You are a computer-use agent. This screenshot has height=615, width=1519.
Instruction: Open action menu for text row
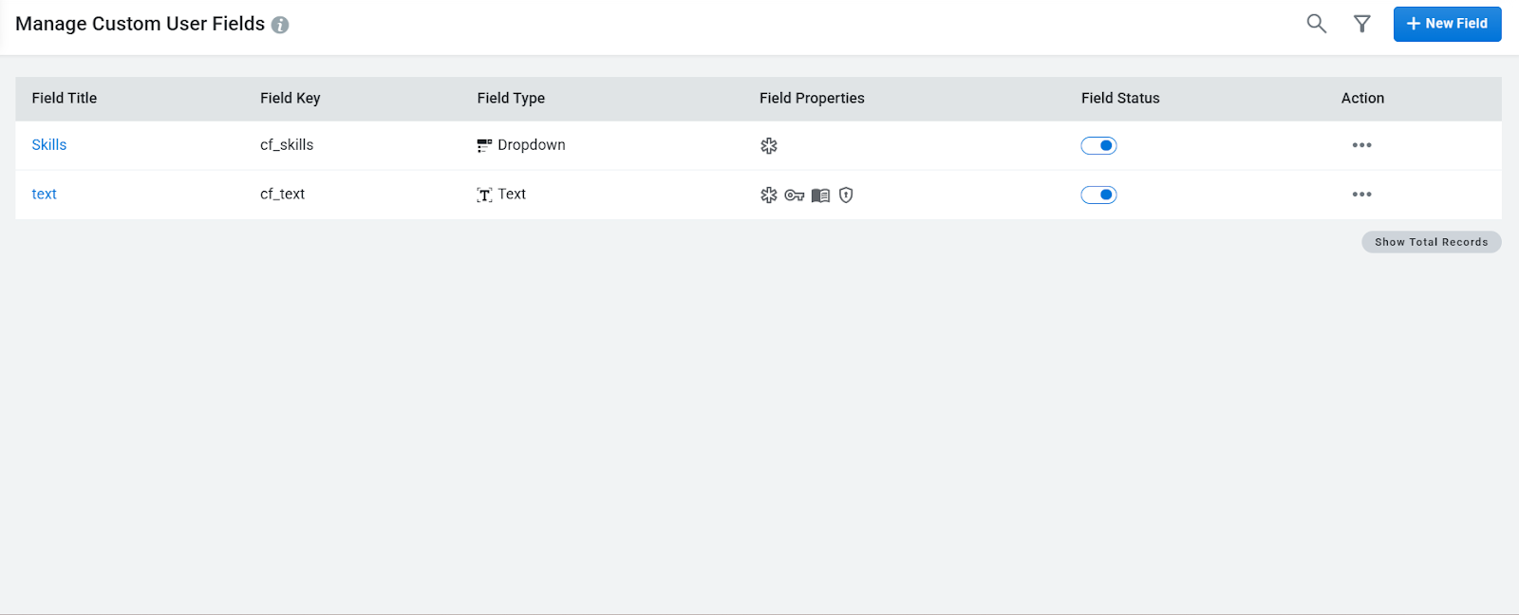[x=1361, y=195]
